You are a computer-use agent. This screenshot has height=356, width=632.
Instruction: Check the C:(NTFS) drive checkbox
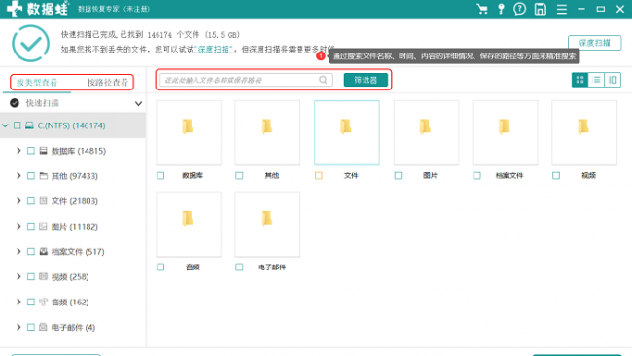(x=17, y=125)
